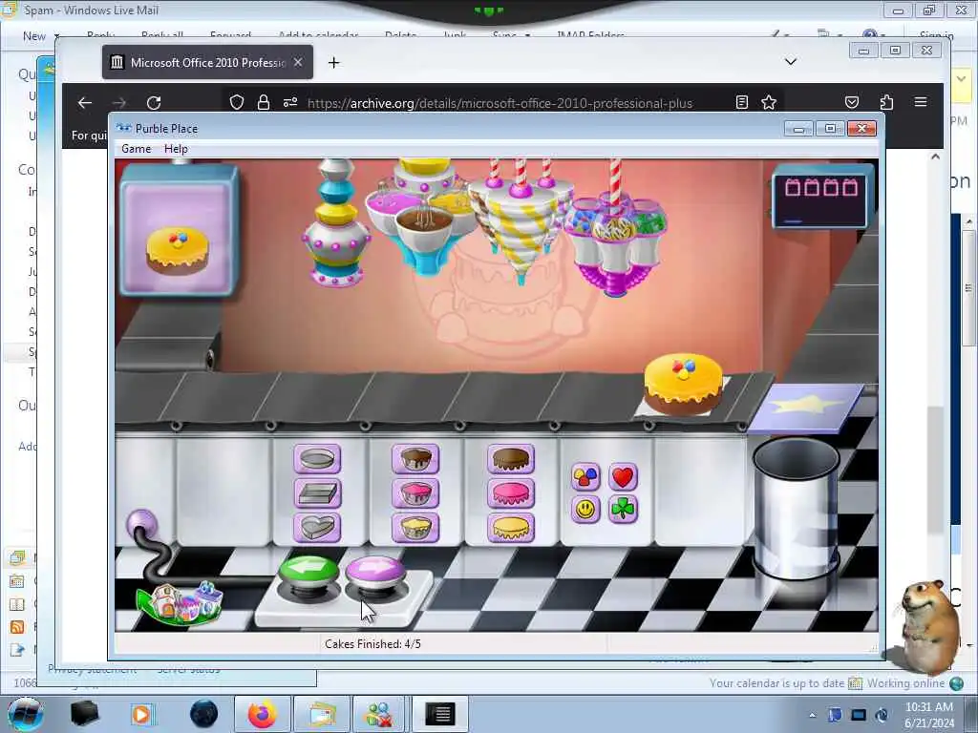Click the browser tracking protection shield icon
The image size is (978, 733).
[x=237, y=103]
